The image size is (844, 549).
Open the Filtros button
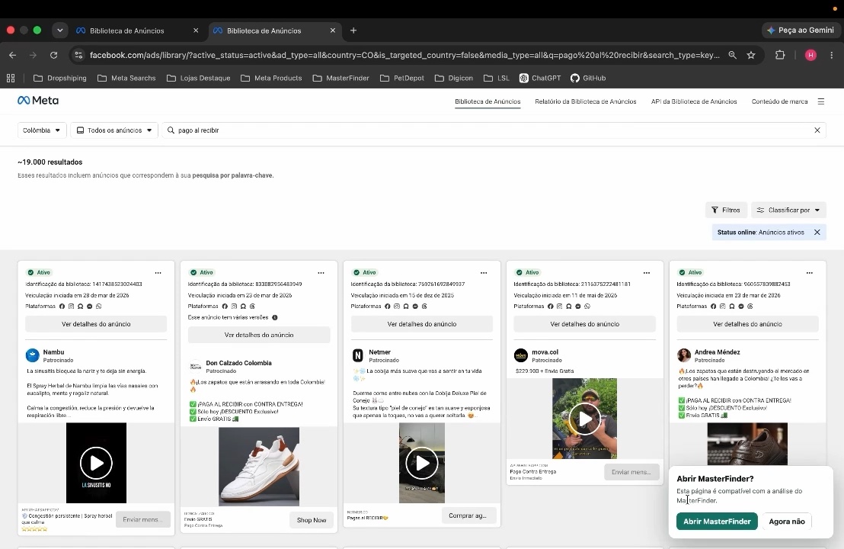[x=726, y=210]
